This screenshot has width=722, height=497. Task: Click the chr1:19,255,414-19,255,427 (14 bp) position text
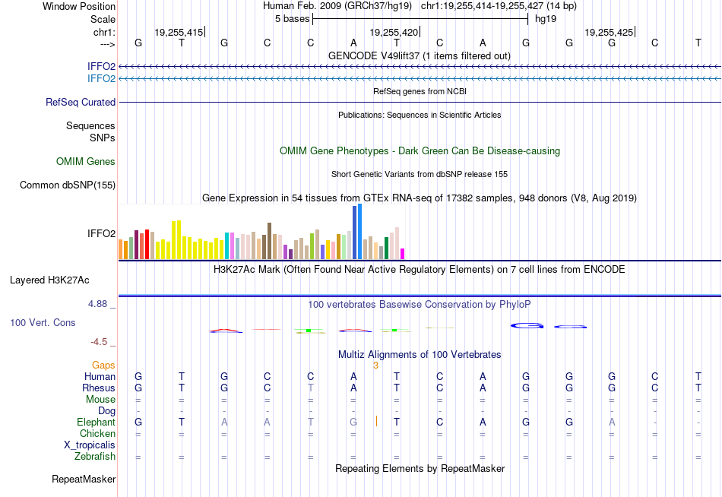(499, 6)
